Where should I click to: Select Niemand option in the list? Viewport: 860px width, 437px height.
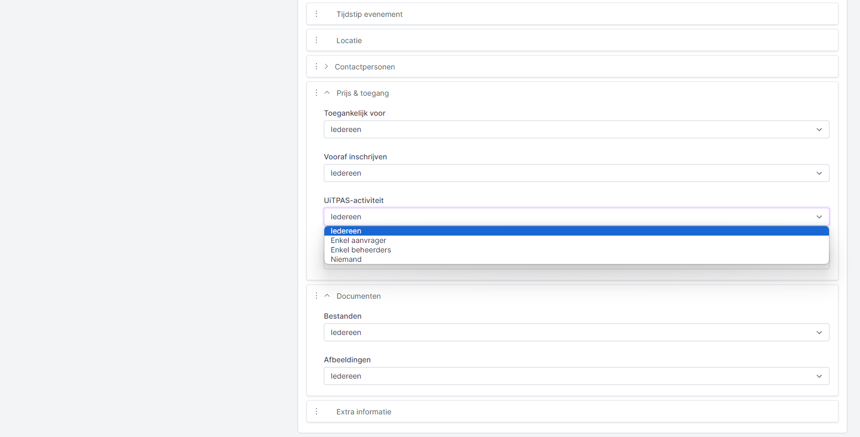click(346, 259)
